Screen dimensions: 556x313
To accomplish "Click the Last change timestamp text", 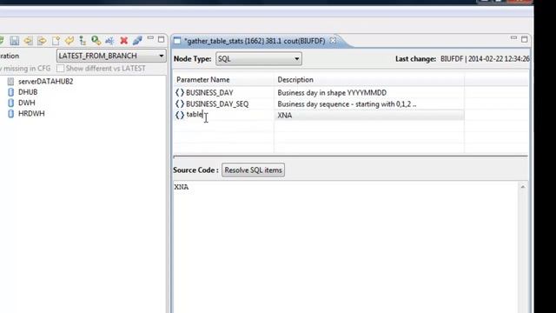I will point(485,59).
